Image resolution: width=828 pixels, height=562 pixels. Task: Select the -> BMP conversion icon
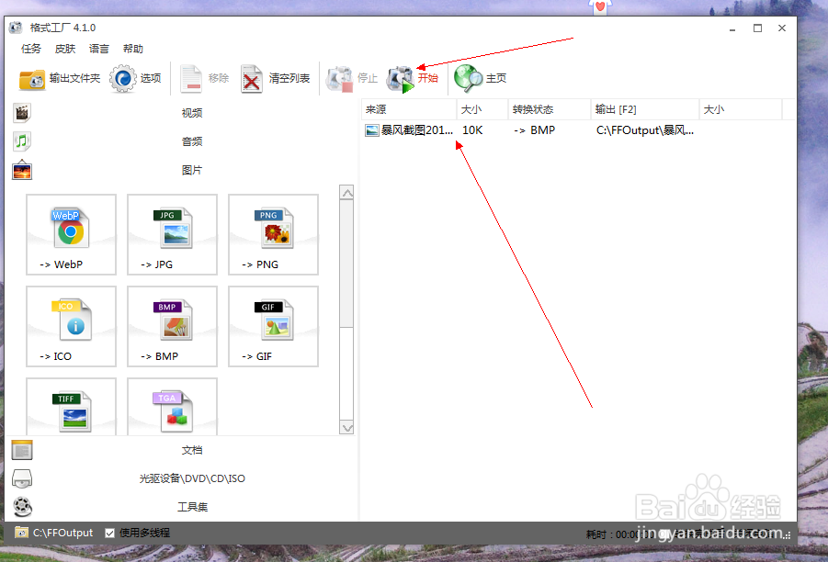point(172,326)
